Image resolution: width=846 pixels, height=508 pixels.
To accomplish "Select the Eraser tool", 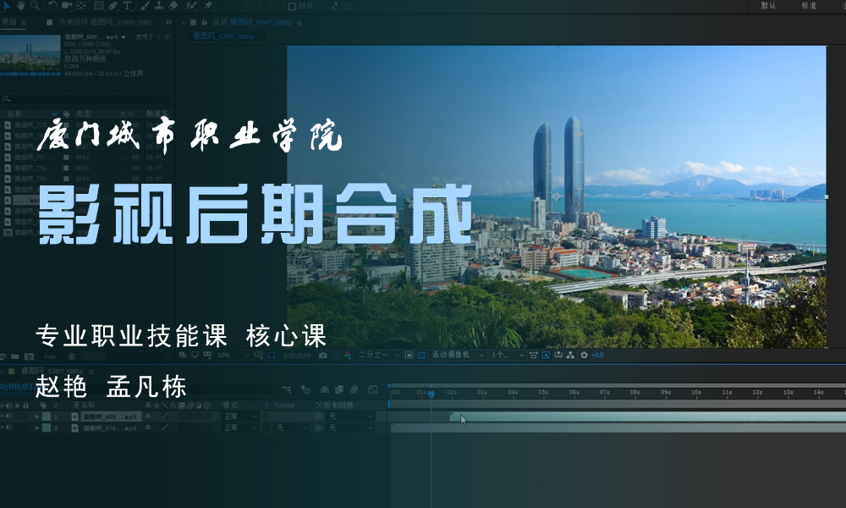I will (173, 5).
